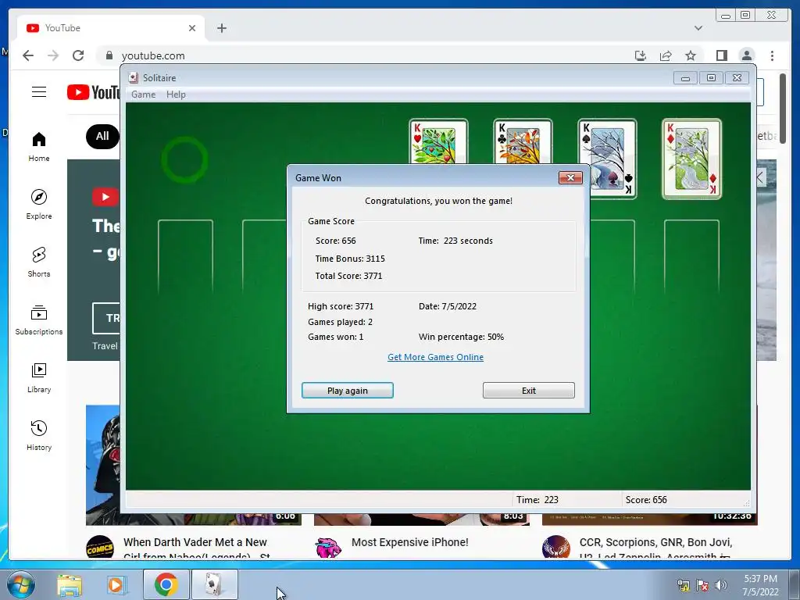Click the channel avatar beside CCR video
The height and width of the screenshot is (600, 800).
556,547
